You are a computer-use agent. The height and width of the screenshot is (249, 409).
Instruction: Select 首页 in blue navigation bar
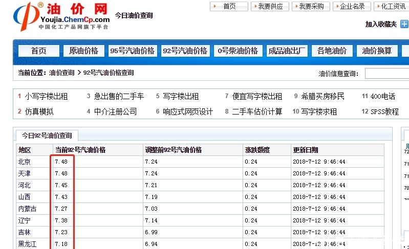pyautogui.click(x=39, y=51)
